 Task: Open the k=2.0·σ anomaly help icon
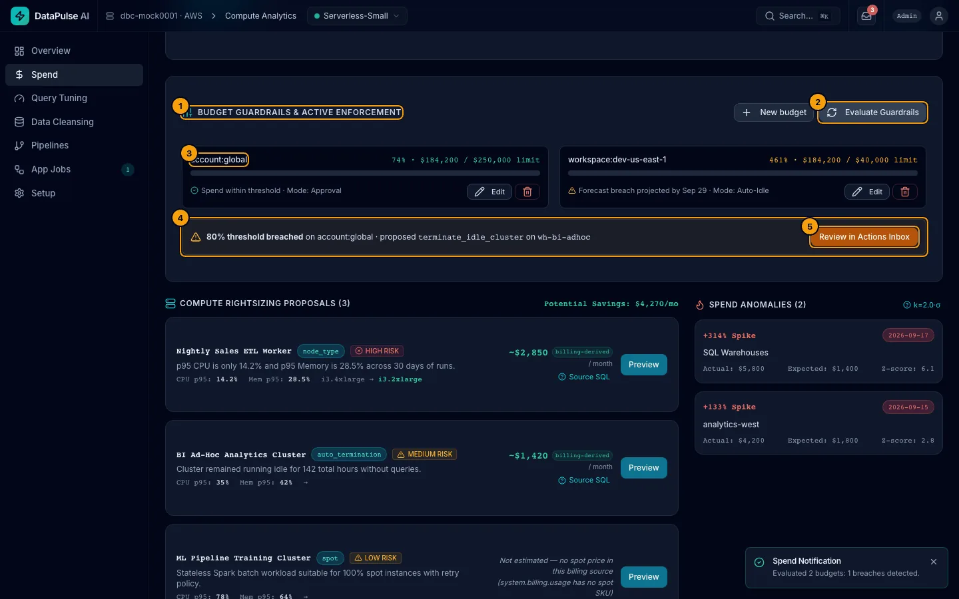tap(906, 305)
